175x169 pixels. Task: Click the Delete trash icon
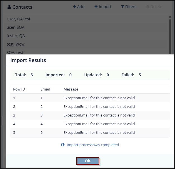click(x=148, y=7)
